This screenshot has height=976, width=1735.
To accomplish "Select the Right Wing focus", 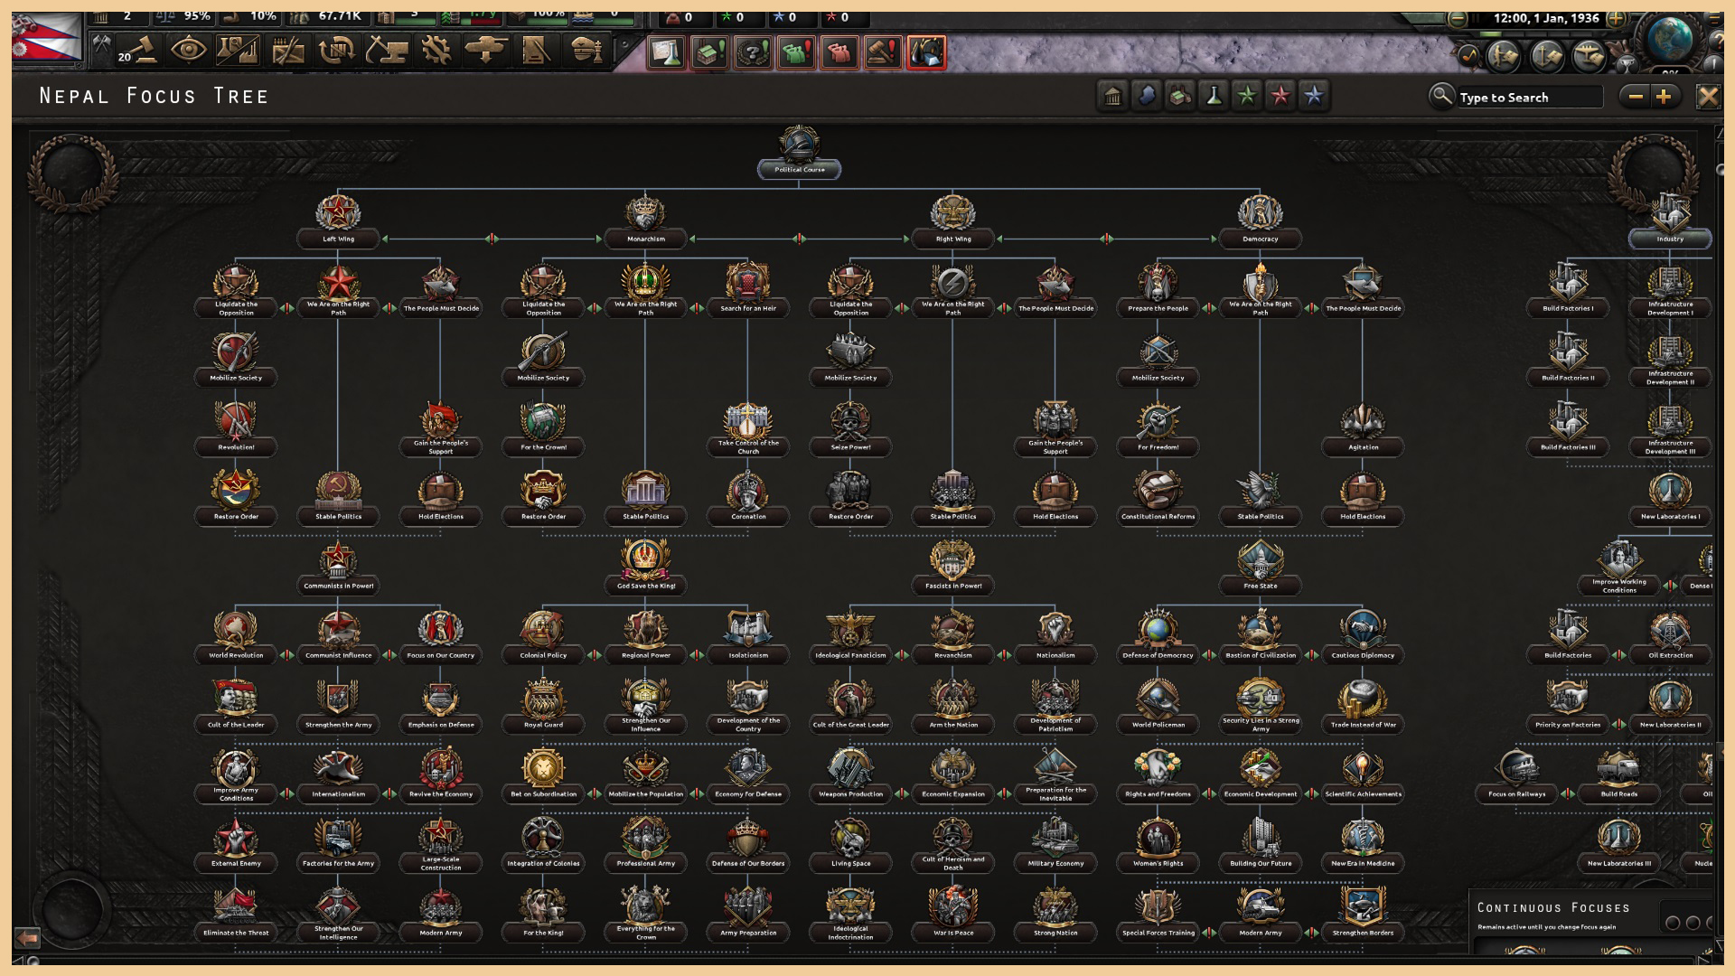I will (952, 221).
